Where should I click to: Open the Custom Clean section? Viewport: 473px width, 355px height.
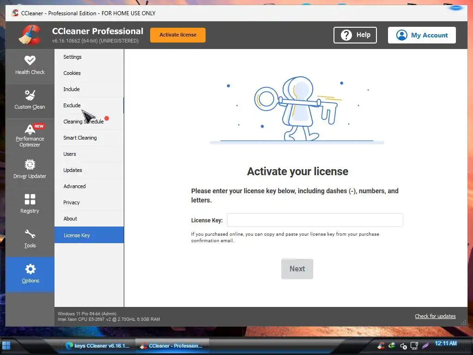30,101
